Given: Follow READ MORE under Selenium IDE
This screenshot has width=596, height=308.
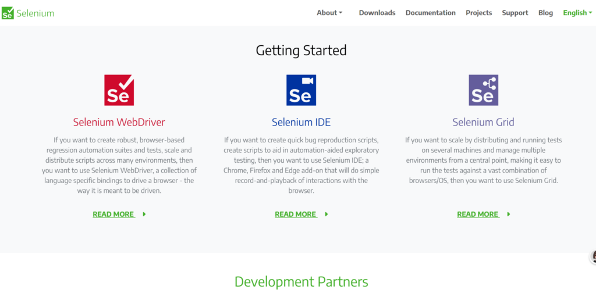Looking at the screenshot, I should [296, 214].
